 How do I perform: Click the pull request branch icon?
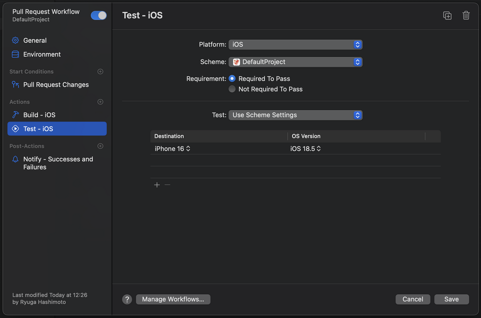tap(15, 85)
